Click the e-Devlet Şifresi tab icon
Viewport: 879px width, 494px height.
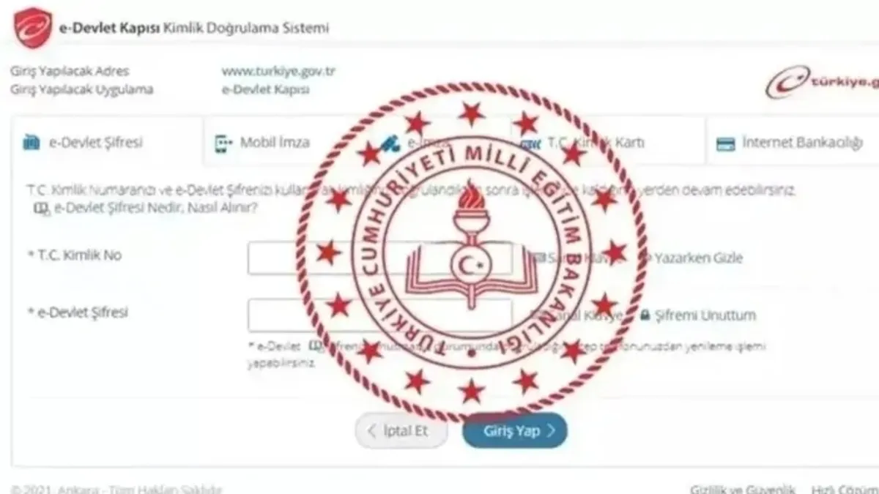[x=31, y=142]
